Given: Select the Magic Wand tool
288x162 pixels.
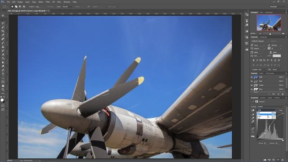Looking at the screenshot, I should click(x=3, y=27).
